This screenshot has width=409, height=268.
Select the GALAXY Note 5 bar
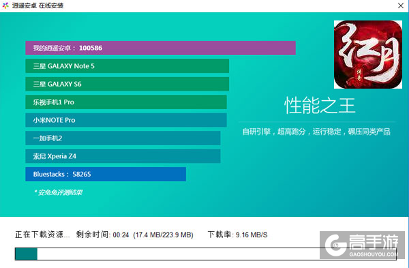(x=127, y=66)
